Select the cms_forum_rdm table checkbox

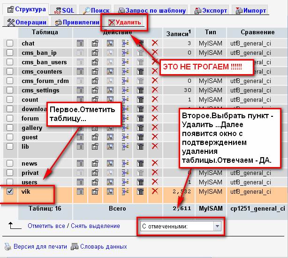[x=10, y=81]
